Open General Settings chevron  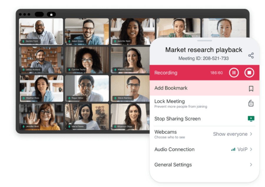point(251,165)
